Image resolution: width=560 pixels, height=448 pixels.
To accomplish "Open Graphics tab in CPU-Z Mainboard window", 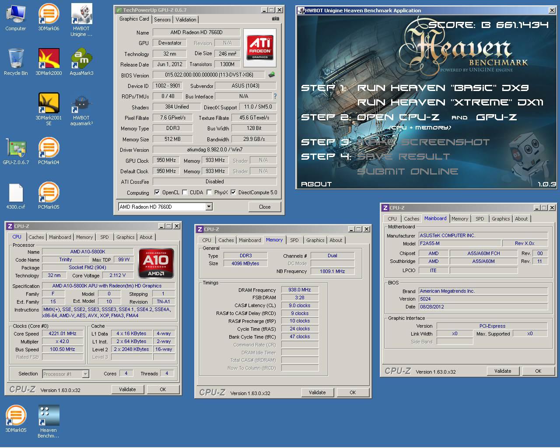I will coord(500,219).
